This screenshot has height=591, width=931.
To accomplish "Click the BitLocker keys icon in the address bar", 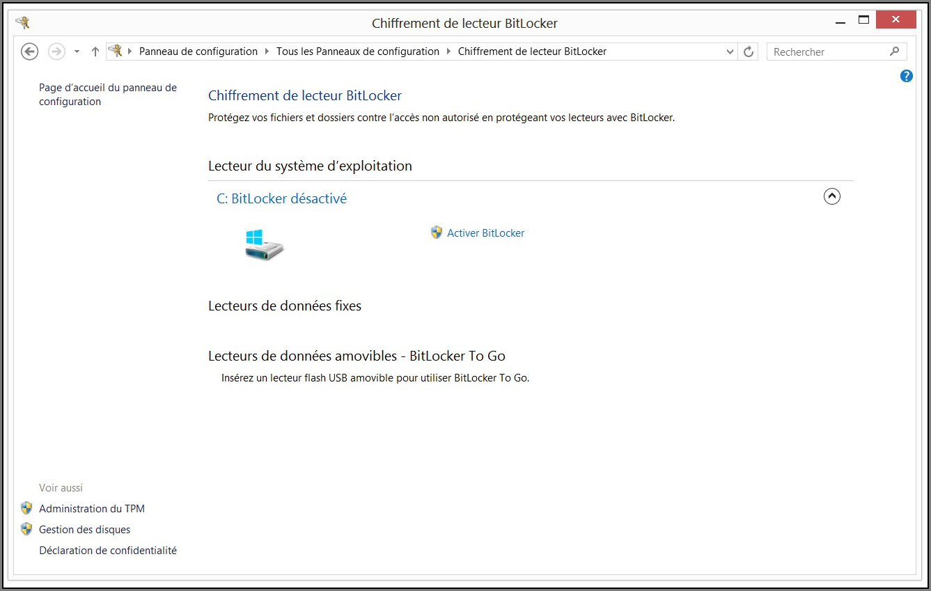I will pyautogui.click(x=116, y=51).
